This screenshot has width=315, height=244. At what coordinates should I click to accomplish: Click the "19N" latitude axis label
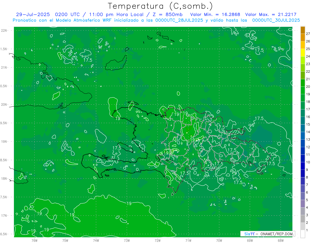(4, 142)
